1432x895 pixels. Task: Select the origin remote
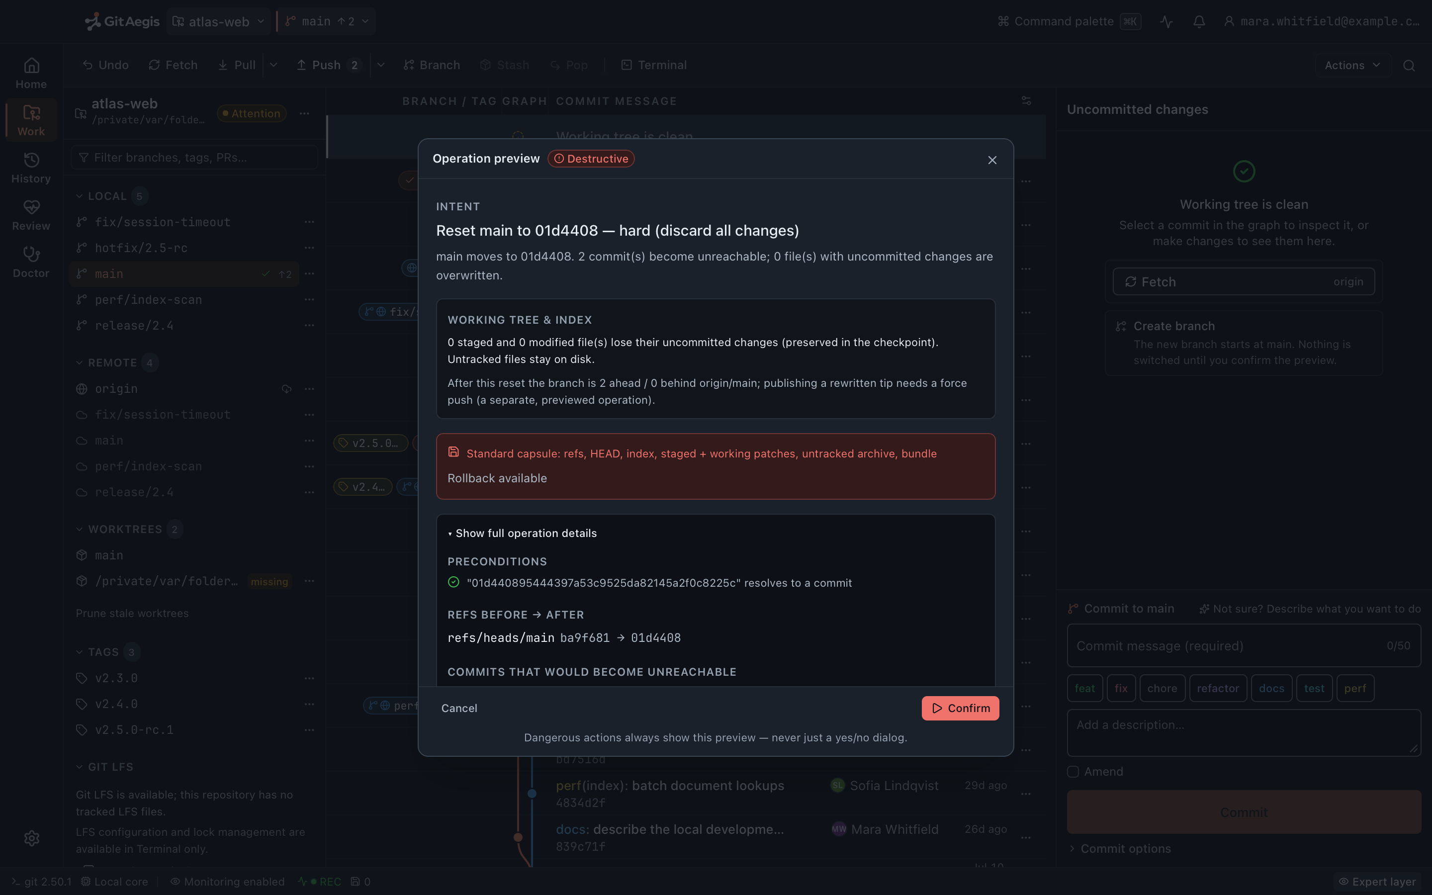(x=116, y=389)
